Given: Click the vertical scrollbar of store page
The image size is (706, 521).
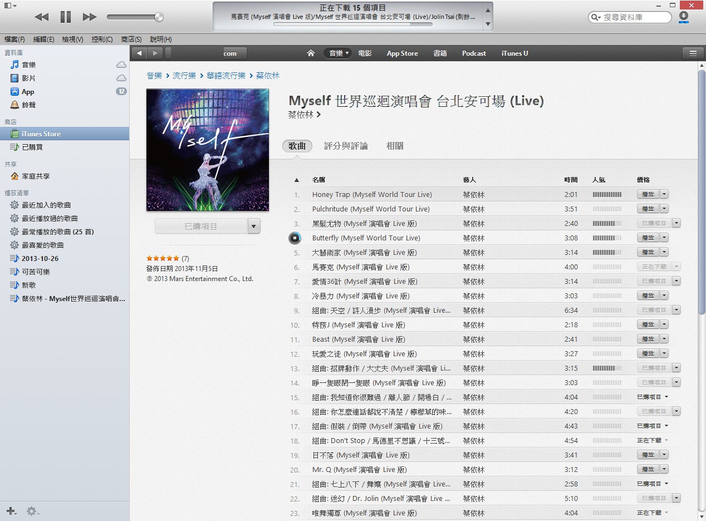Looking at the screenshot, I should 702,192.
